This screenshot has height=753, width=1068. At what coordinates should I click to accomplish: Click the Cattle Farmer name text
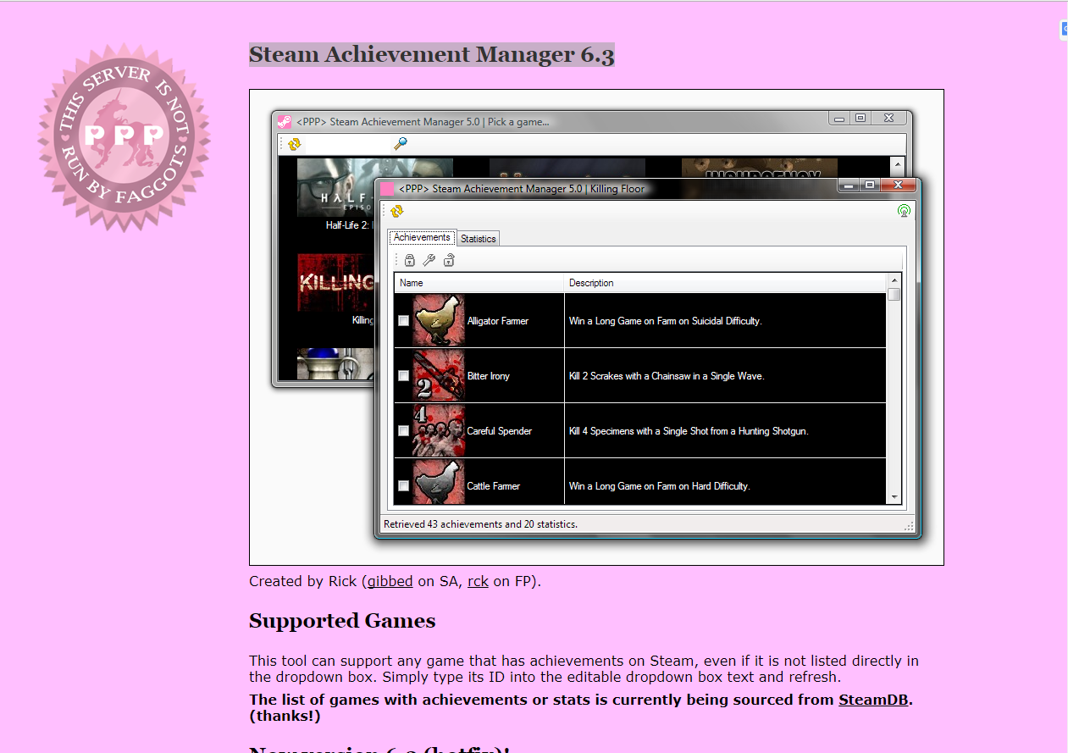(x=494, y=486)
